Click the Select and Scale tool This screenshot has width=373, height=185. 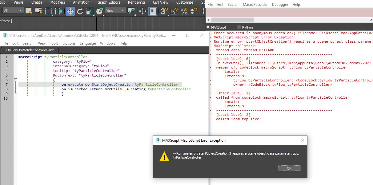point(90,11)
